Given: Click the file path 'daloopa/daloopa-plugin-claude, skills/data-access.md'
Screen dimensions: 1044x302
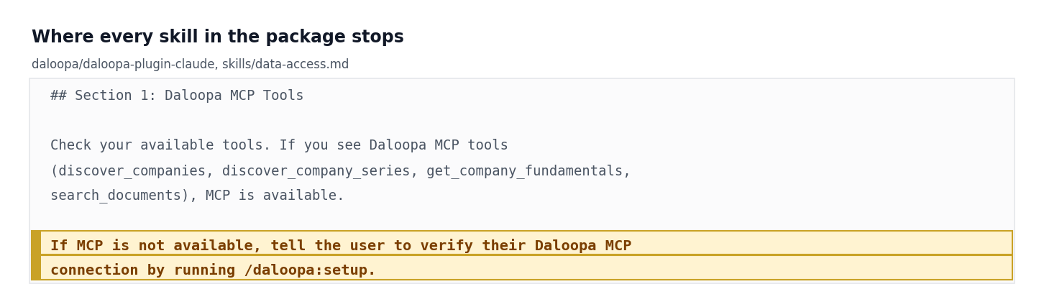Looking at the screenshot, I should pyautogui.click(x=190, y=65).
